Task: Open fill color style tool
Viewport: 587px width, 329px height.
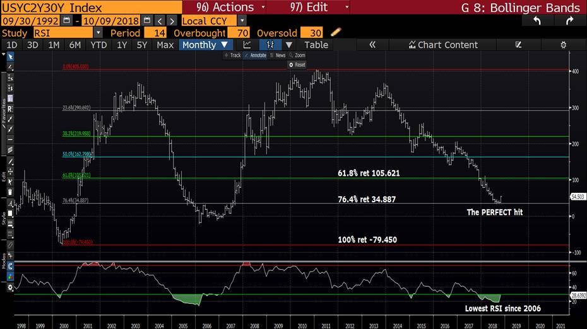Action: [10, 214]
